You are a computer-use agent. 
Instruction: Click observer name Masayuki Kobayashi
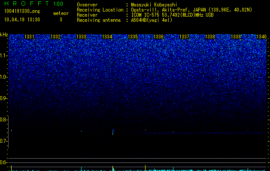tap(154, 5)
